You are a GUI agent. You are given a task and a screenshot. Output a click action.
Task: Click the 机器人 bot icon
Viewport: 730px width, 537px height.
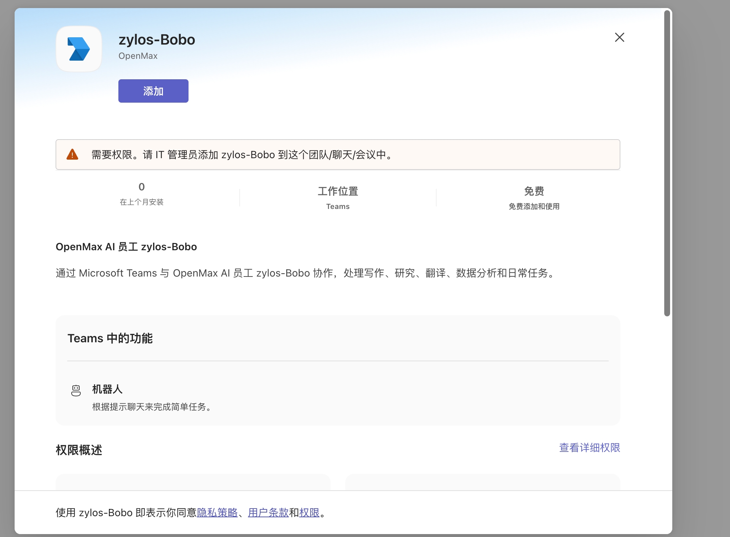(76, 391)
